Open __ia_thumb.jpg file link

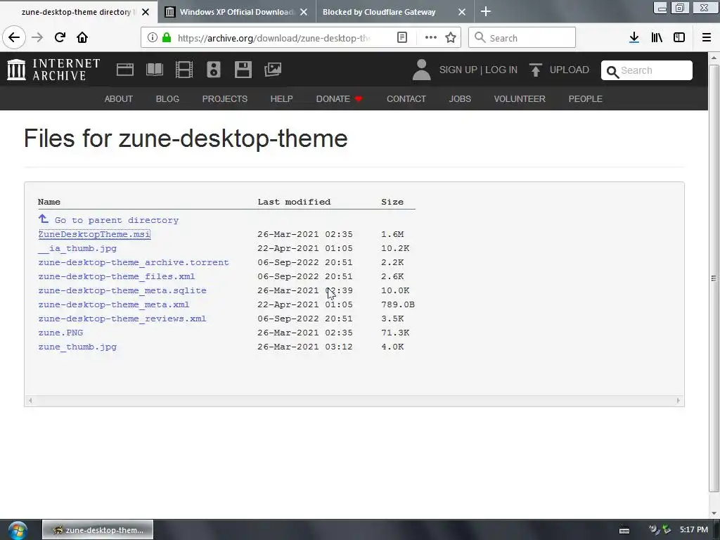(x=77, y=248)
